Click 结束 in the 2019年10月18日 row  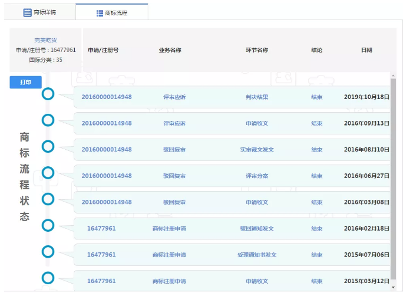coord(316,97)
